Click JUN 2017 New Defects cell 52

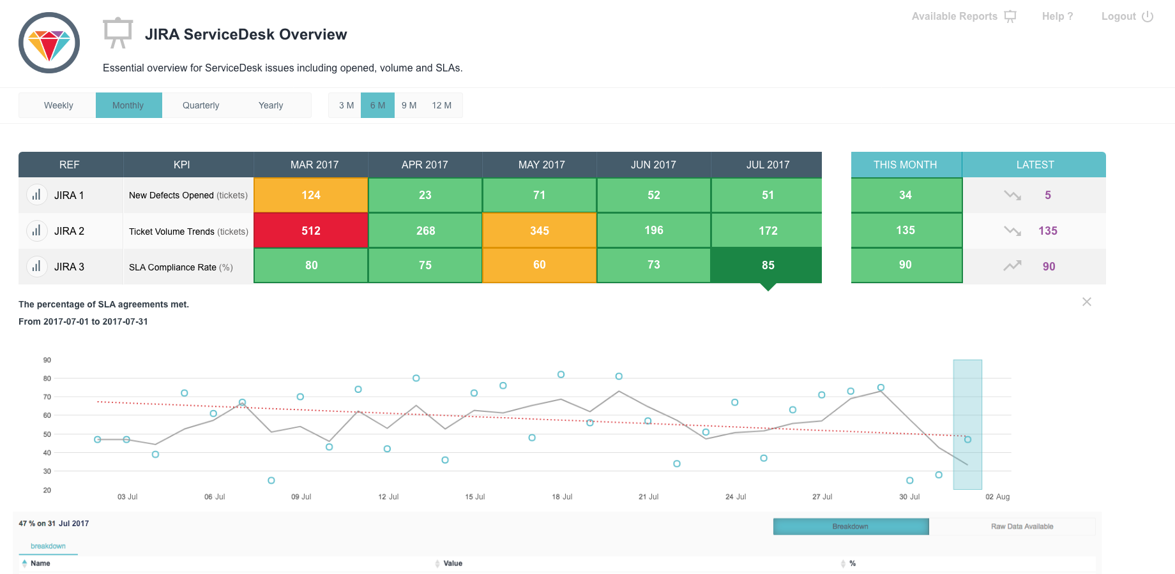(x=654, y=195)
